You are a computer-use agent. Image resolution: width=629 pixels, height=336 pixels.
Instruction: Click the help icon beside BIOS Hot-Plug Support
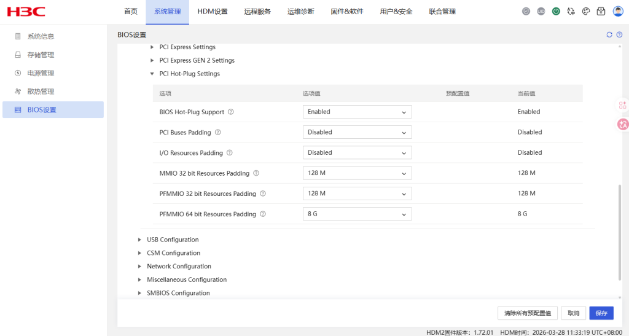(x=231, y=112)
